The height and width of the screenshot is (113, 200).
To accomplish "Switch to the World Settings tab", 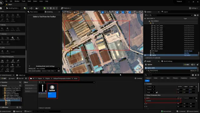I will pyautogui.click(x=168, y=61).
